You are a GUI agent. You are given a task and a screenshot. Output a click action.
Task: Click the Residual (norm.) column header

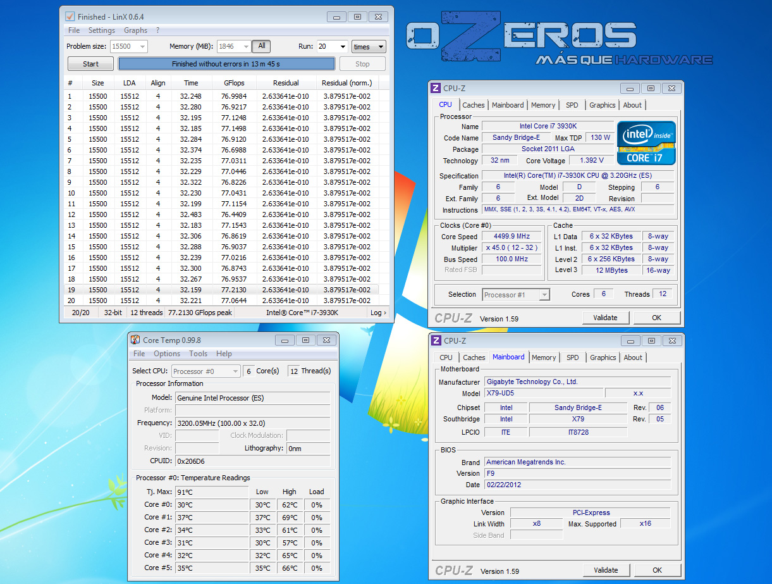coord(346,83)
